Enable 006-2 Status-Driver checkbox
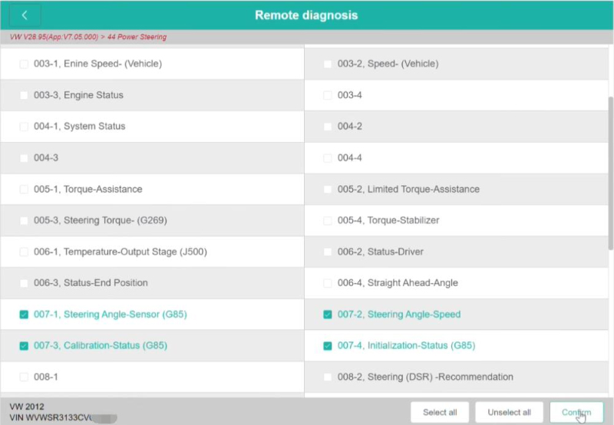614x425 pixels. pyautogui.click(x=328, y=252)
